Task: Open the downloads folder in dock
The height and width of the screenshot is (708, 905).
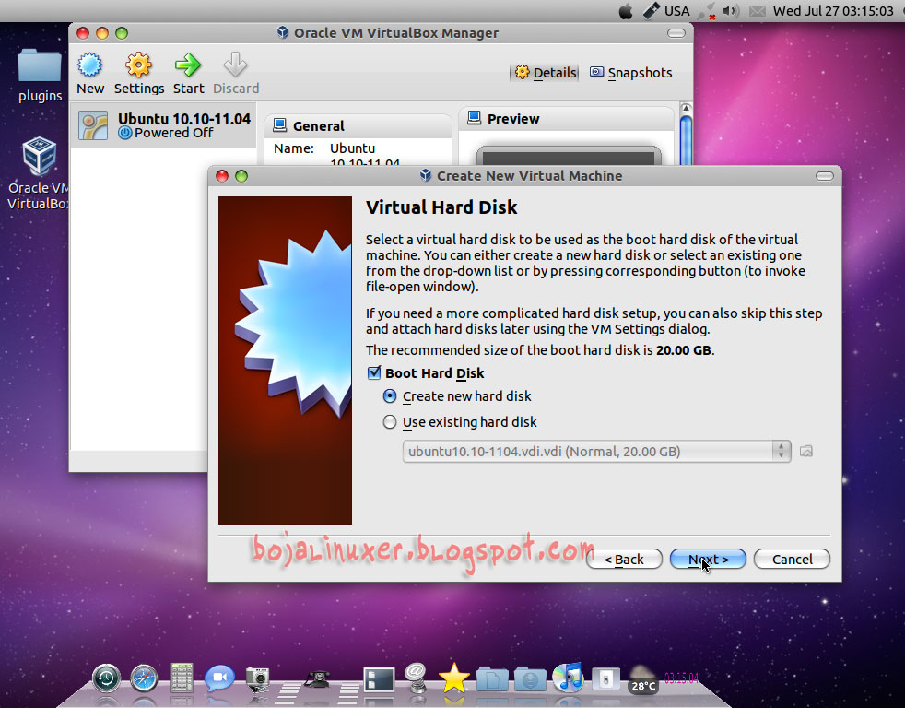Action: 530,678
